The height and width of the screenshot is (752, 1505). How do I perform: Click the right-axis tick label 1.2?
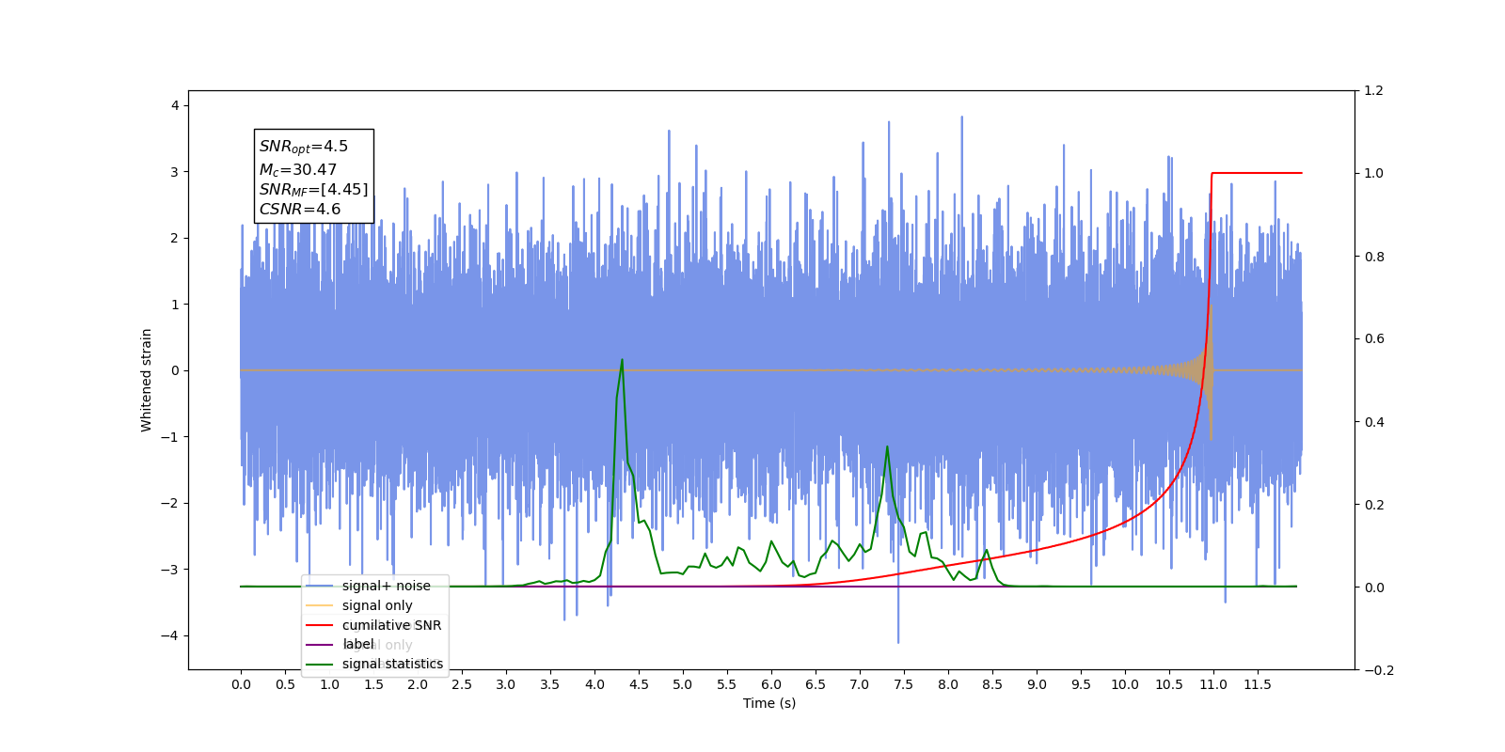[x=1373, y=91]
